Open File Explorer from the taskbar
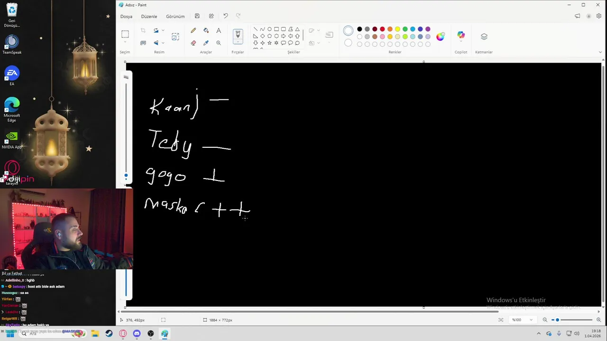Screen dimensions: 607x341 click(95, 333)
